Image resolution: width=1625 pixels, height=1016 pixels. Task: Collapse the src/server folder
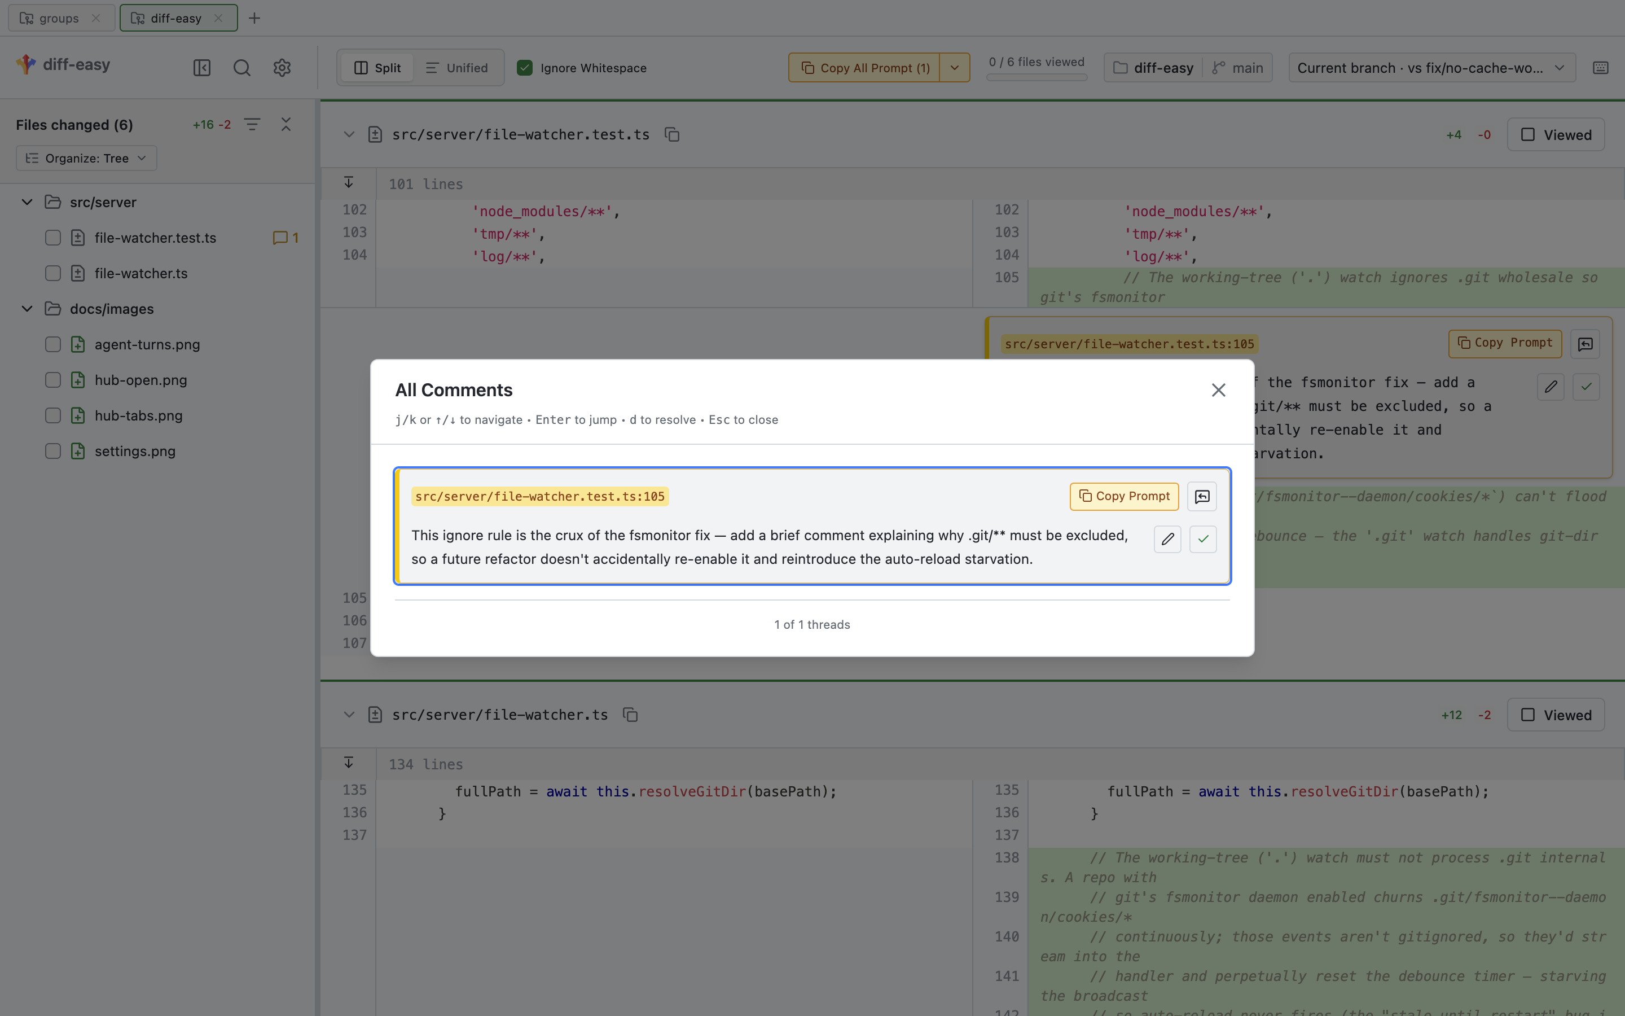pyautogui.click(x=27, y=202)
